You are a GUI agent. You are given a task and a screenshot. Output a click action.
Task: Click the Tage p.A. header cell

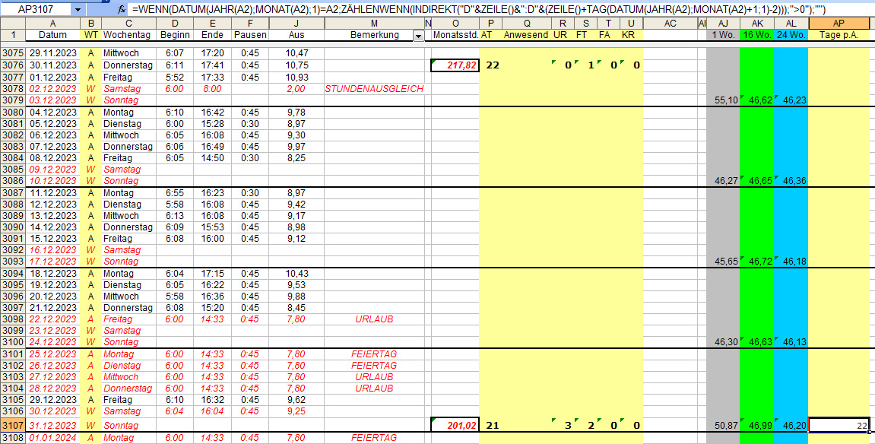click(839, 35)
